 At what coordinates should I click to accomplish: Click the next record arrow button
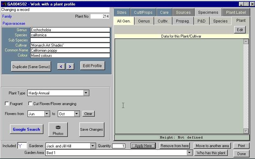(x=70, y=66)
